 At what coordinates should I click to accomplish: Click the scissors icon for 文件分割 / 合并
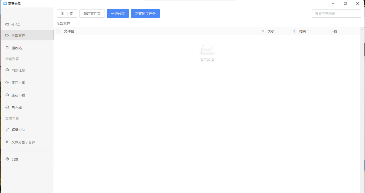[7, 142]
